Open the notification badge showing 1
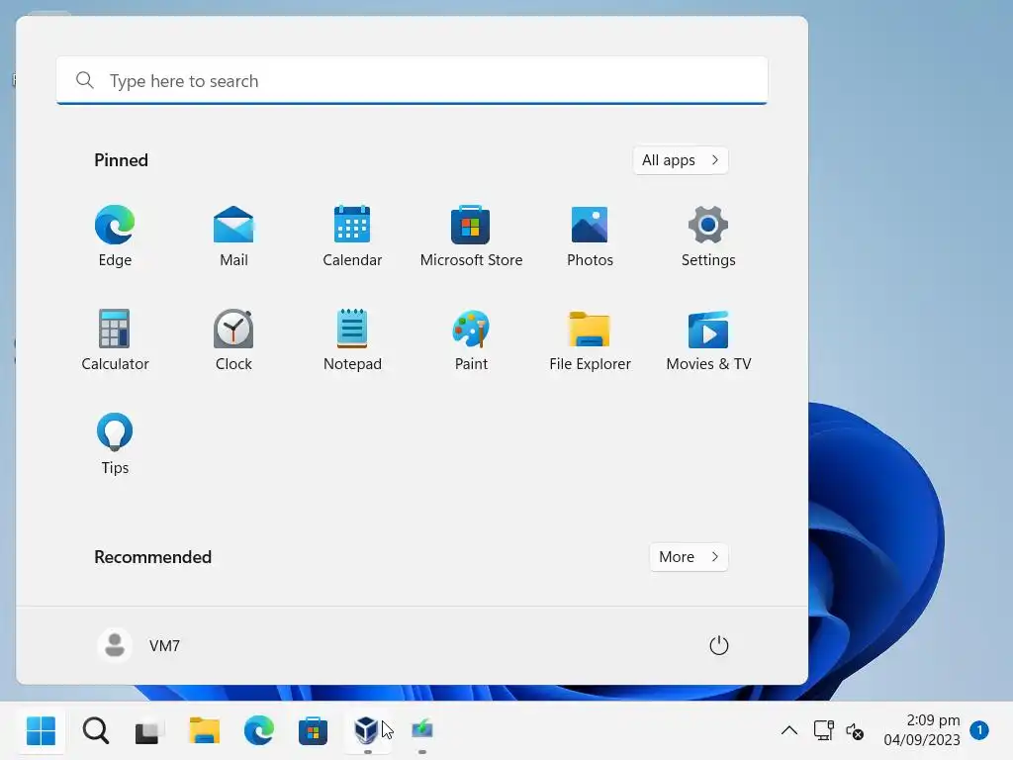 (979, 730)
